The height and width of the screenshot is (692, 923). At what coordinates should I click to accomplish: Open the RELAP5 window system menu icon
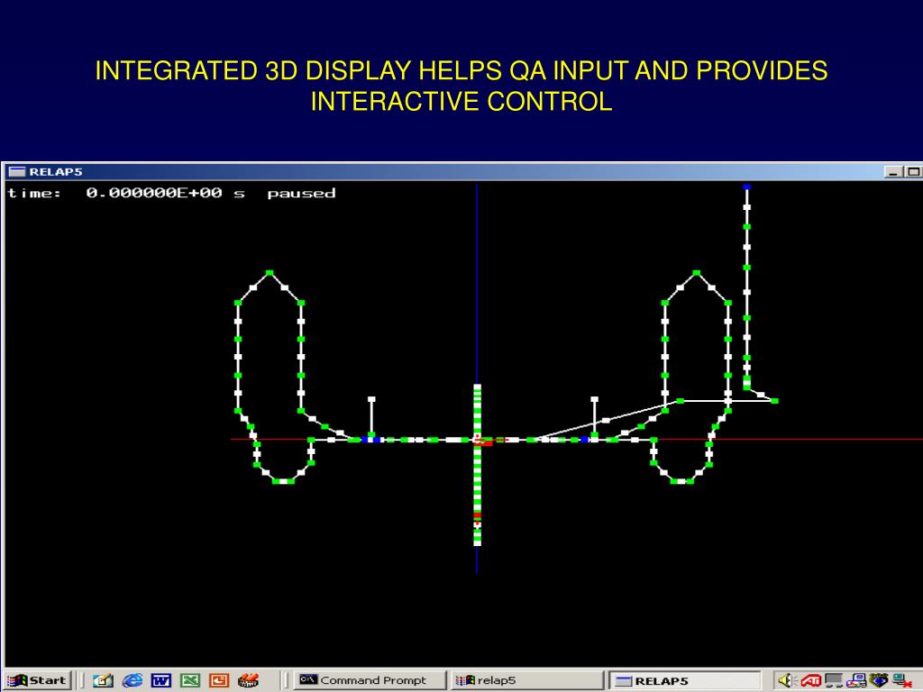[17, 171]
